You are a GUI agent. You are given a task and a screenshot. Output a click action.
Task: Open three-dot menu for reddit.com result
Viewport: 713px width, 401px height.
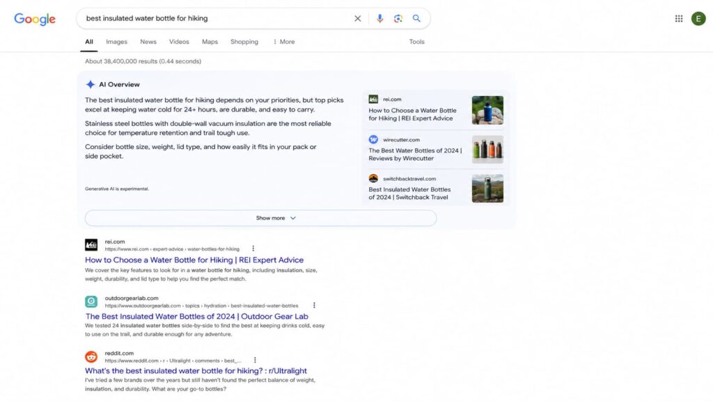[x=255, y=360]
